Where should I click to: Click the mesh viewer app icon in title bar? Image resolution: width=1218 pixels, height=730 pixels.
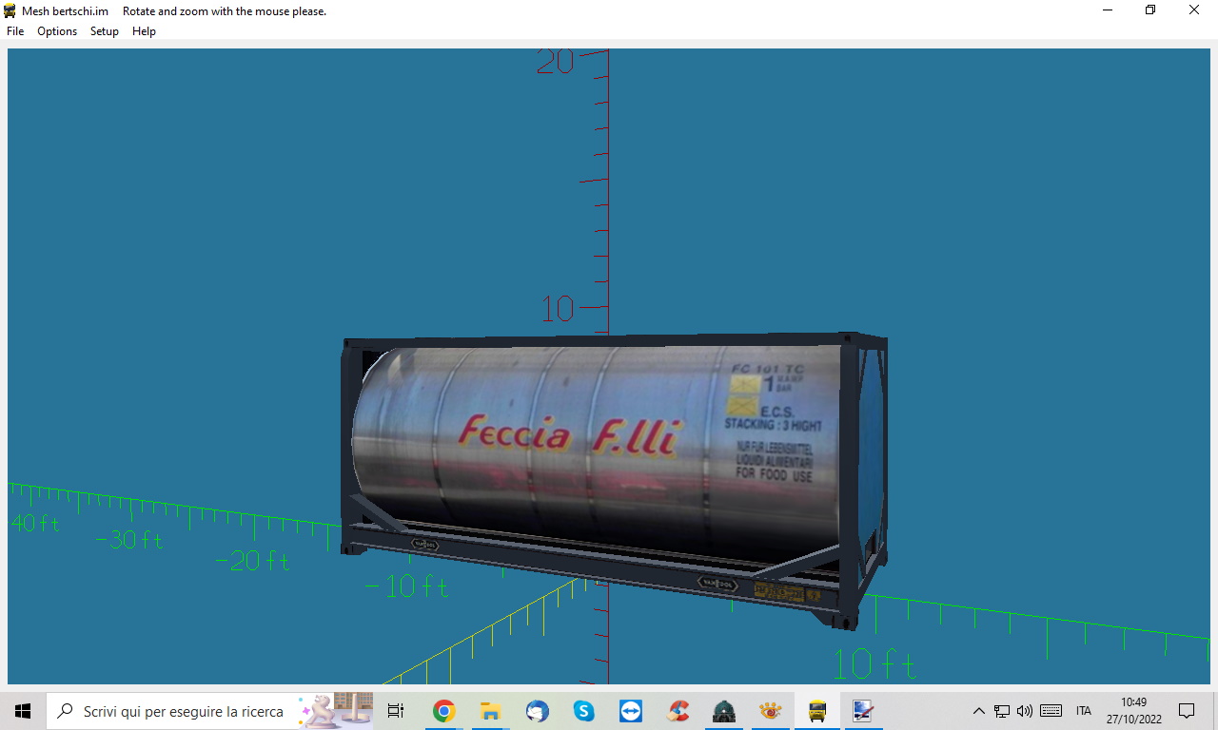tap(10, 10)
